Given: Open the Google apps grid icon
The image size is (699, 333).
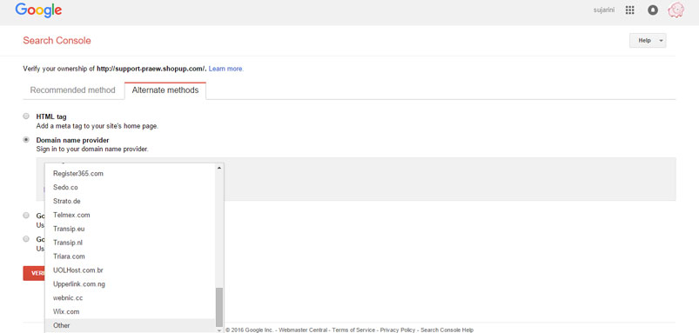Looking at the screenshot, I should click(629, 10).
